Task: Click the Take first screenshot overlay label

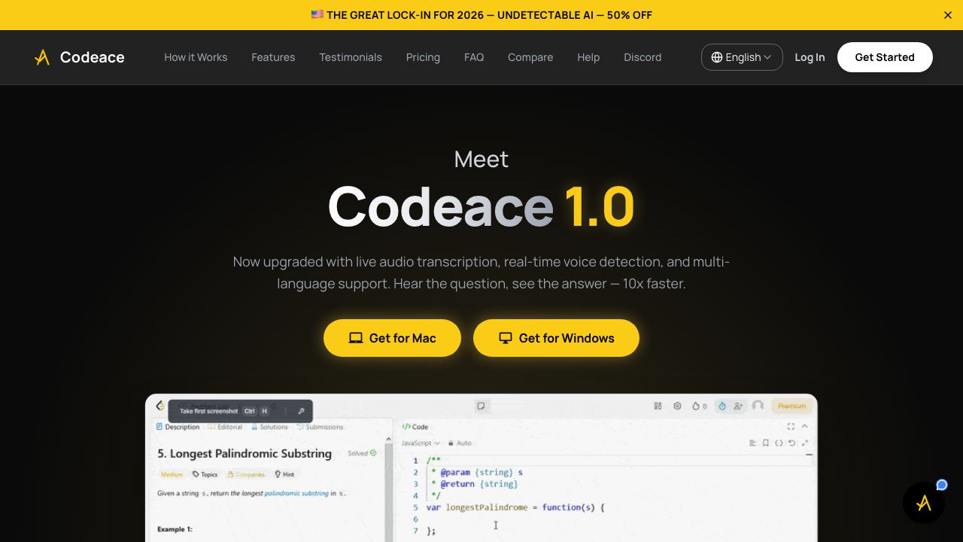Action: click(x=208, y=411)
